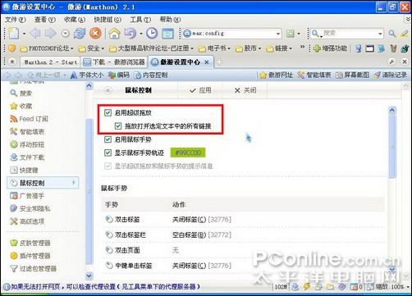
Task: Select Feed 订阅 in sidebar
Action: (x=29, y=119)
